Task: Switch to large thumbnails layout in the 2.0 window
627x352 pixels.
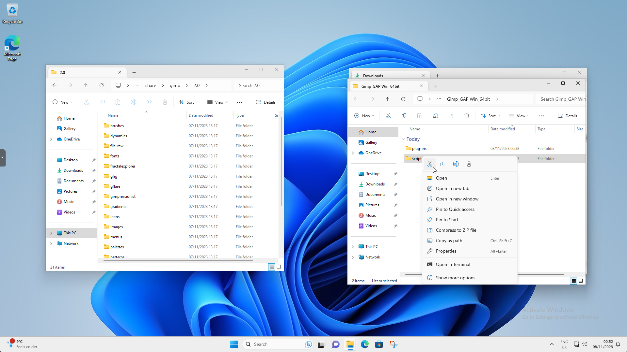Action: [279, 267]
